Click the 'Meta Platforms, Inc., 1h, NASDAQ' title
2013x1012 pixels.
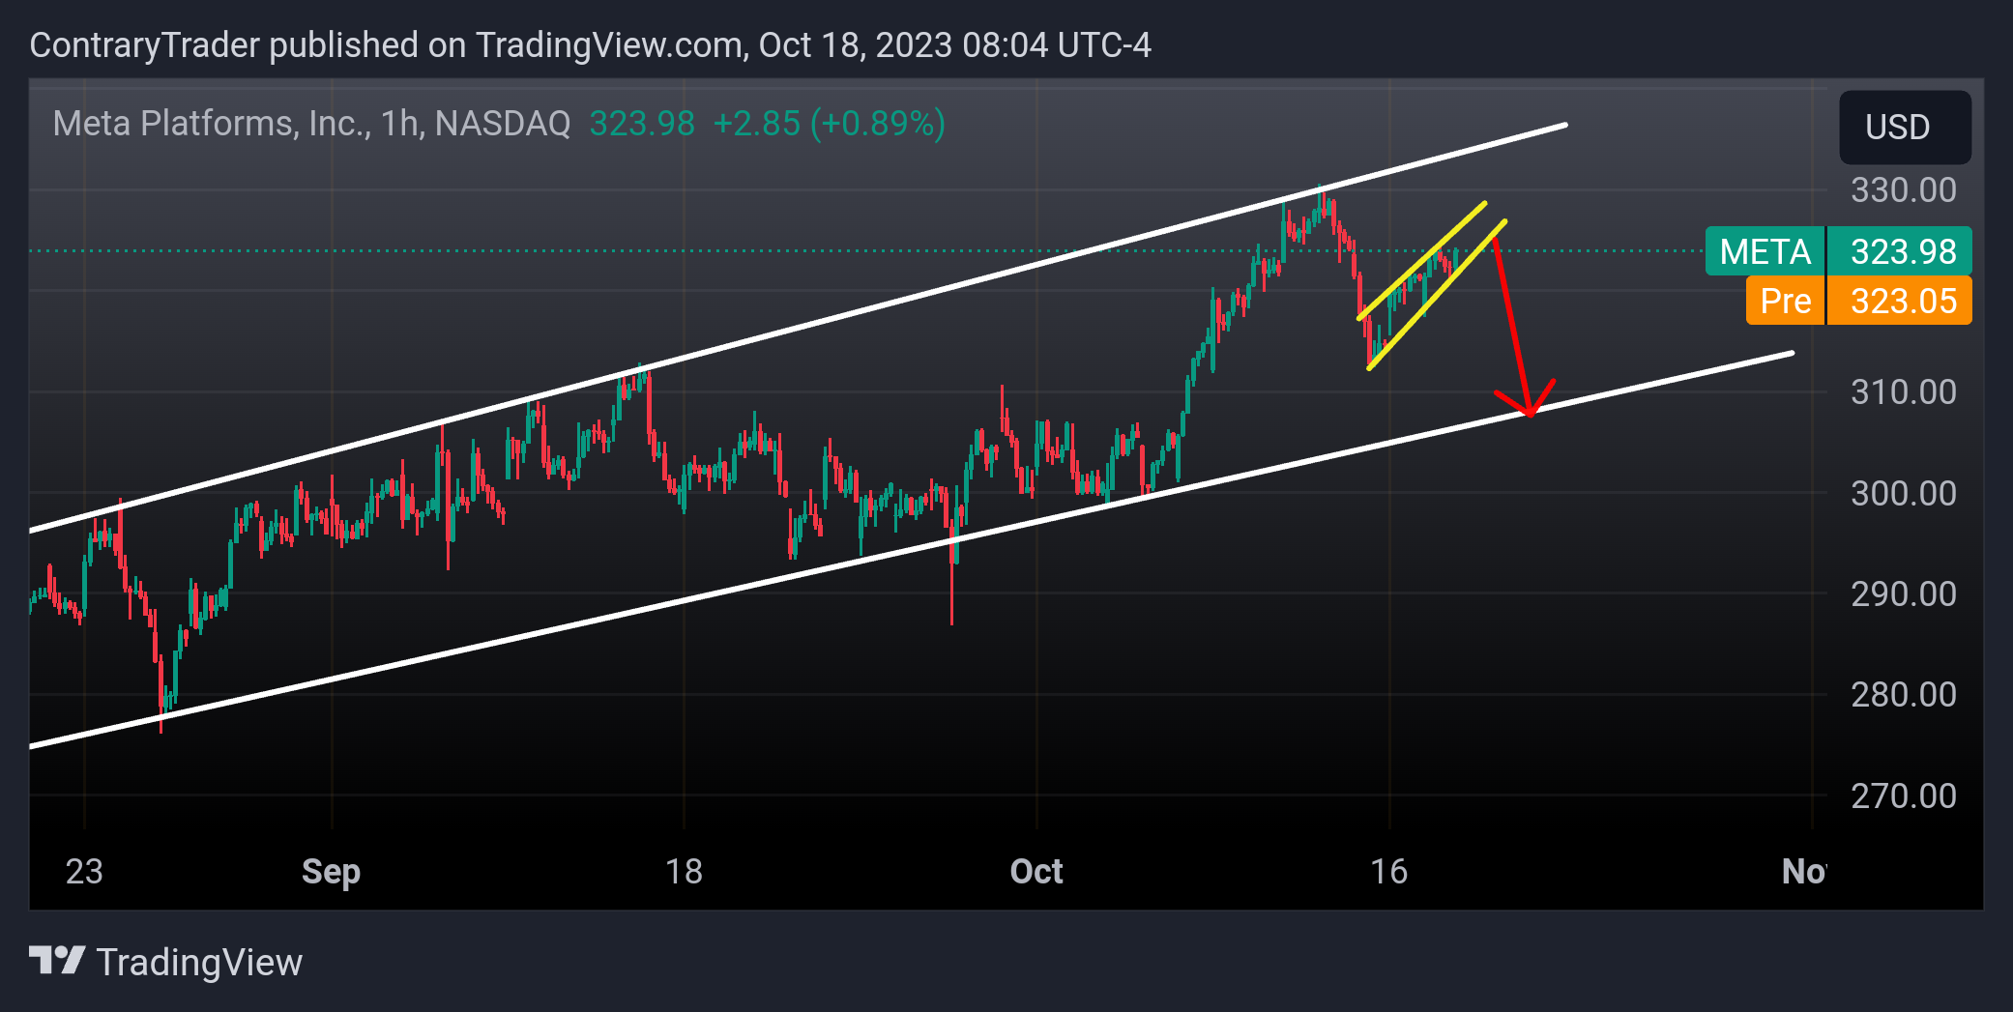tap(311, 124)
